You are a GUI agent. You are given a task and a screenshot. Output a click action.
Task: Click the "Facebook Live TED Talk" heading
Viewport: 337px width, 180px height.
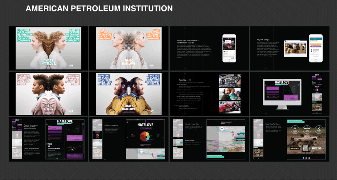(185, 43)
